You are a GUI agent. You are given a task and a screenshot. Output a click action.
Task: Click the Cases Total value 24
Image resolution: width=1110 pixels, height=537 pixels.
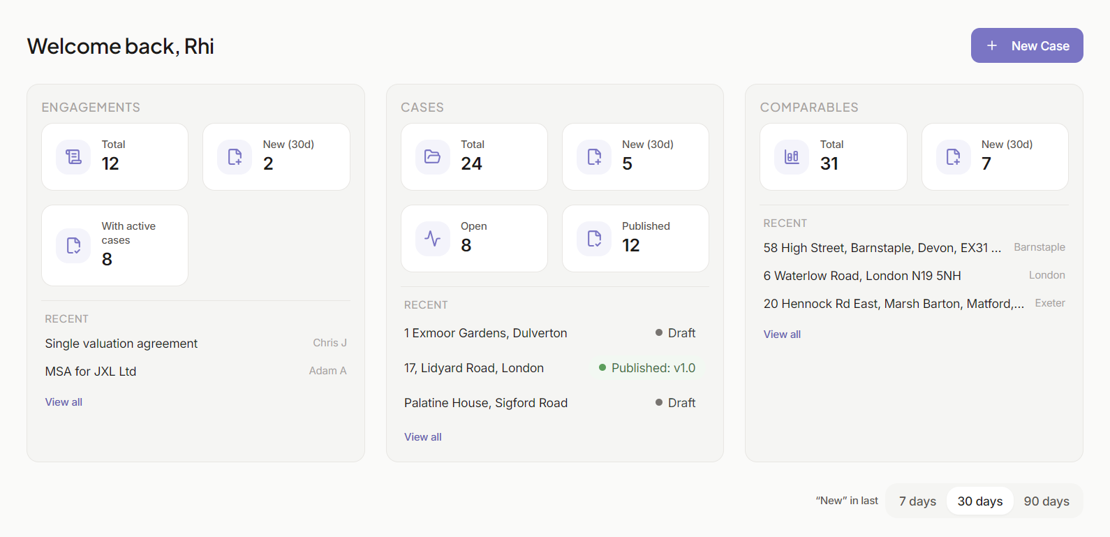pos(471,164)
